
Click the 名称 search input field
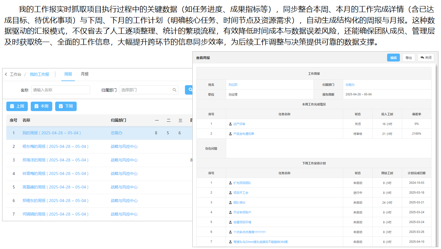[61, 90]
